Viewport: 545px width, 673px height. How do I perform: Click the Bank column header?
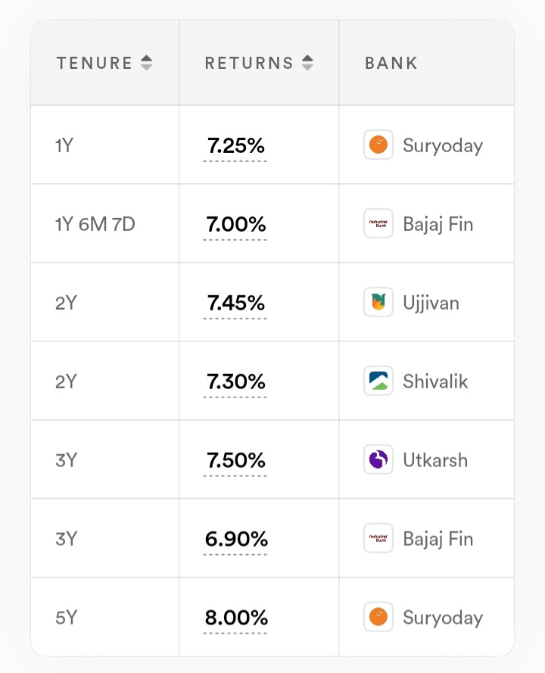click(x=391, y=63)
